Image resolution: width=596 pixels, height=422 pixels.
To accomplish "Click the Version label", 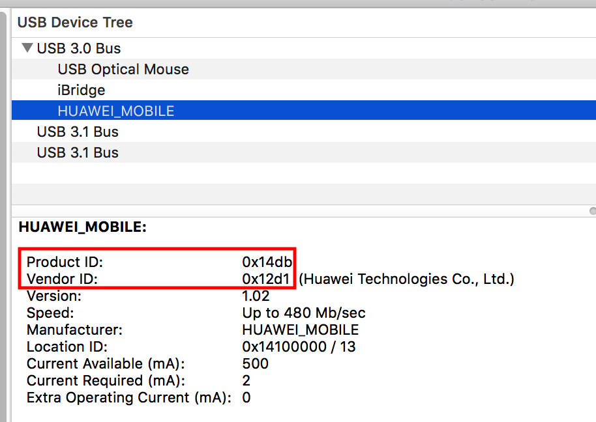I will pos(54,296).
